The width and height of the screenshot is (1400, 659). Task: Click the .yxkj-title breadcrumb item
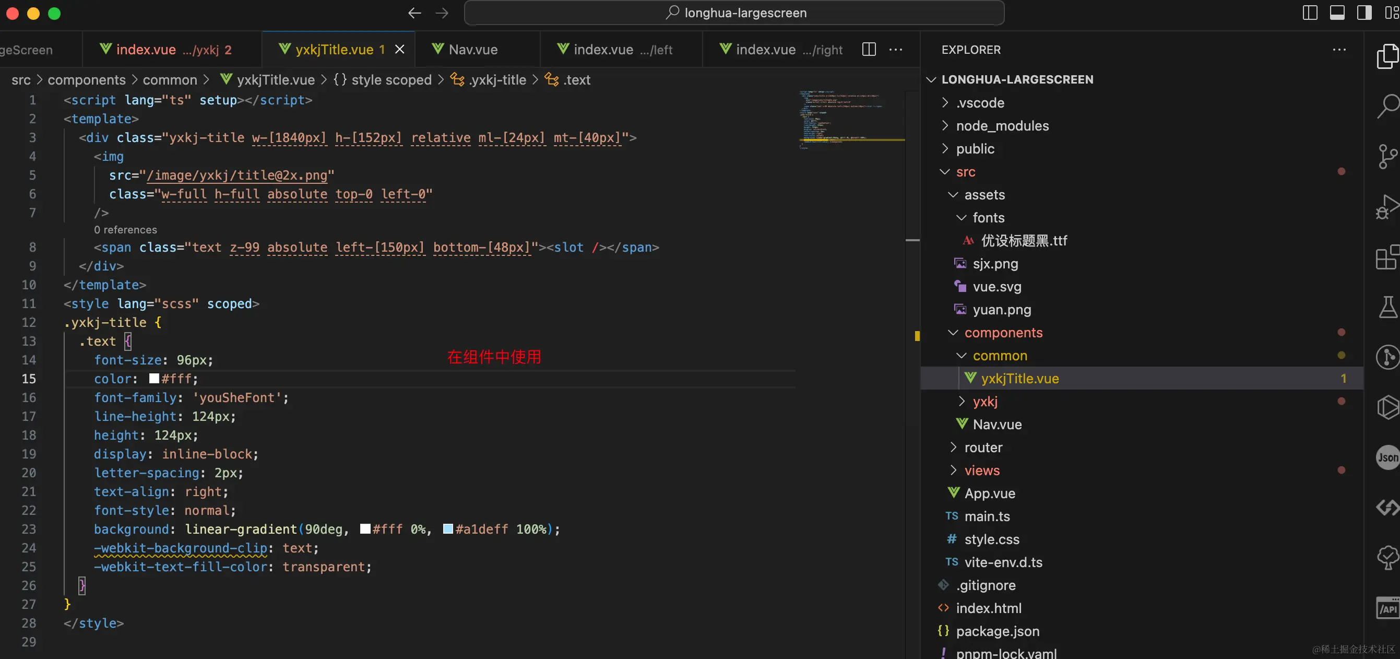coord(497,80)
